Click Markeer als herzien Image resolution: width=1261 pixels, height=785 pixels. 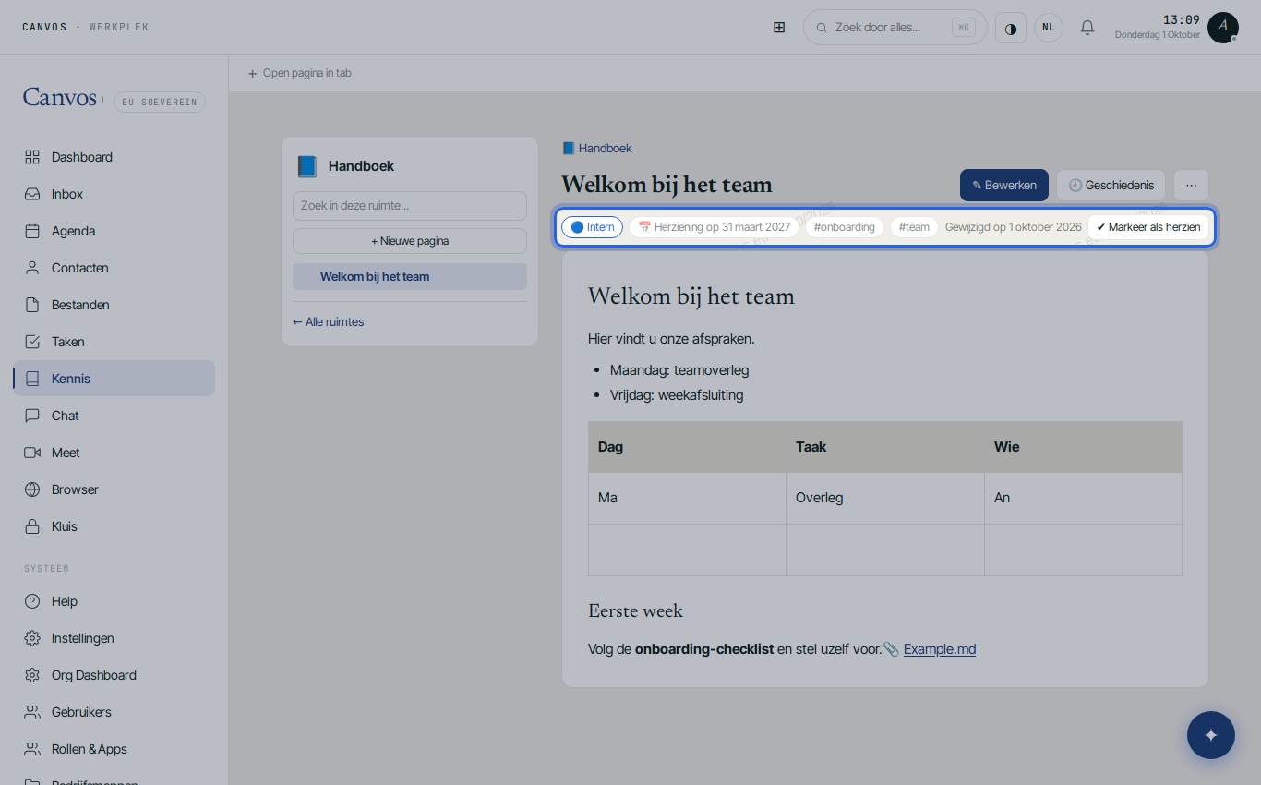(x=1148, y=227)
